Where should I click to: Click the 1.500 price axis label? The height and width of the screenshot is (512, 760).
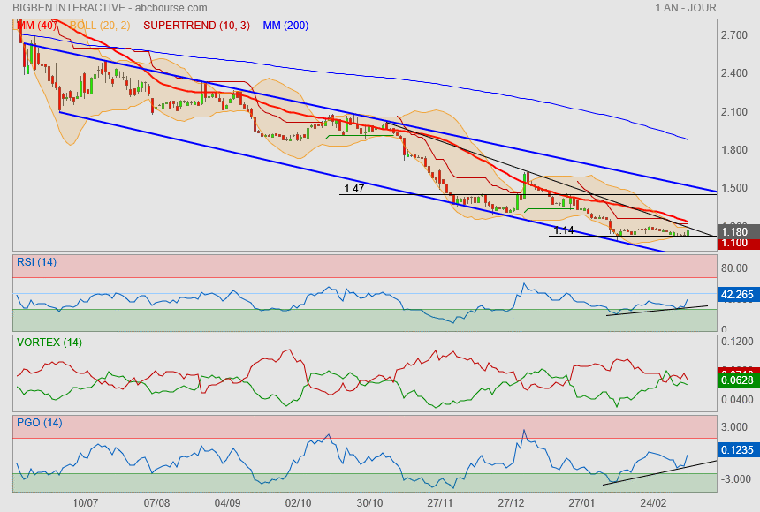(735, 188)
